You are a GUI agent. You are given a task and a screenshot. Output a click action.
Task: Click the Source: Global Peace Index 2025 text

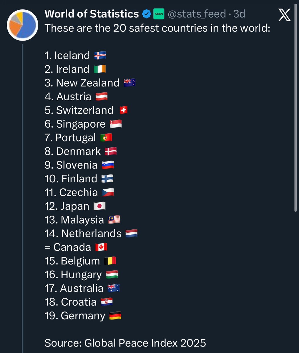click(125, 343)
